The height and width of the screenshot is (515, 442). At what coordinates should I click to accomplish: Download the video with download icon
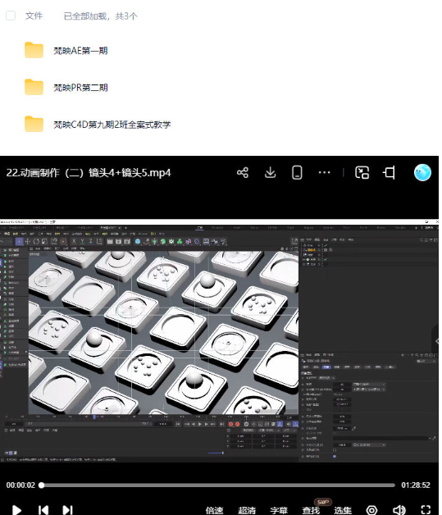pos(270,172)
